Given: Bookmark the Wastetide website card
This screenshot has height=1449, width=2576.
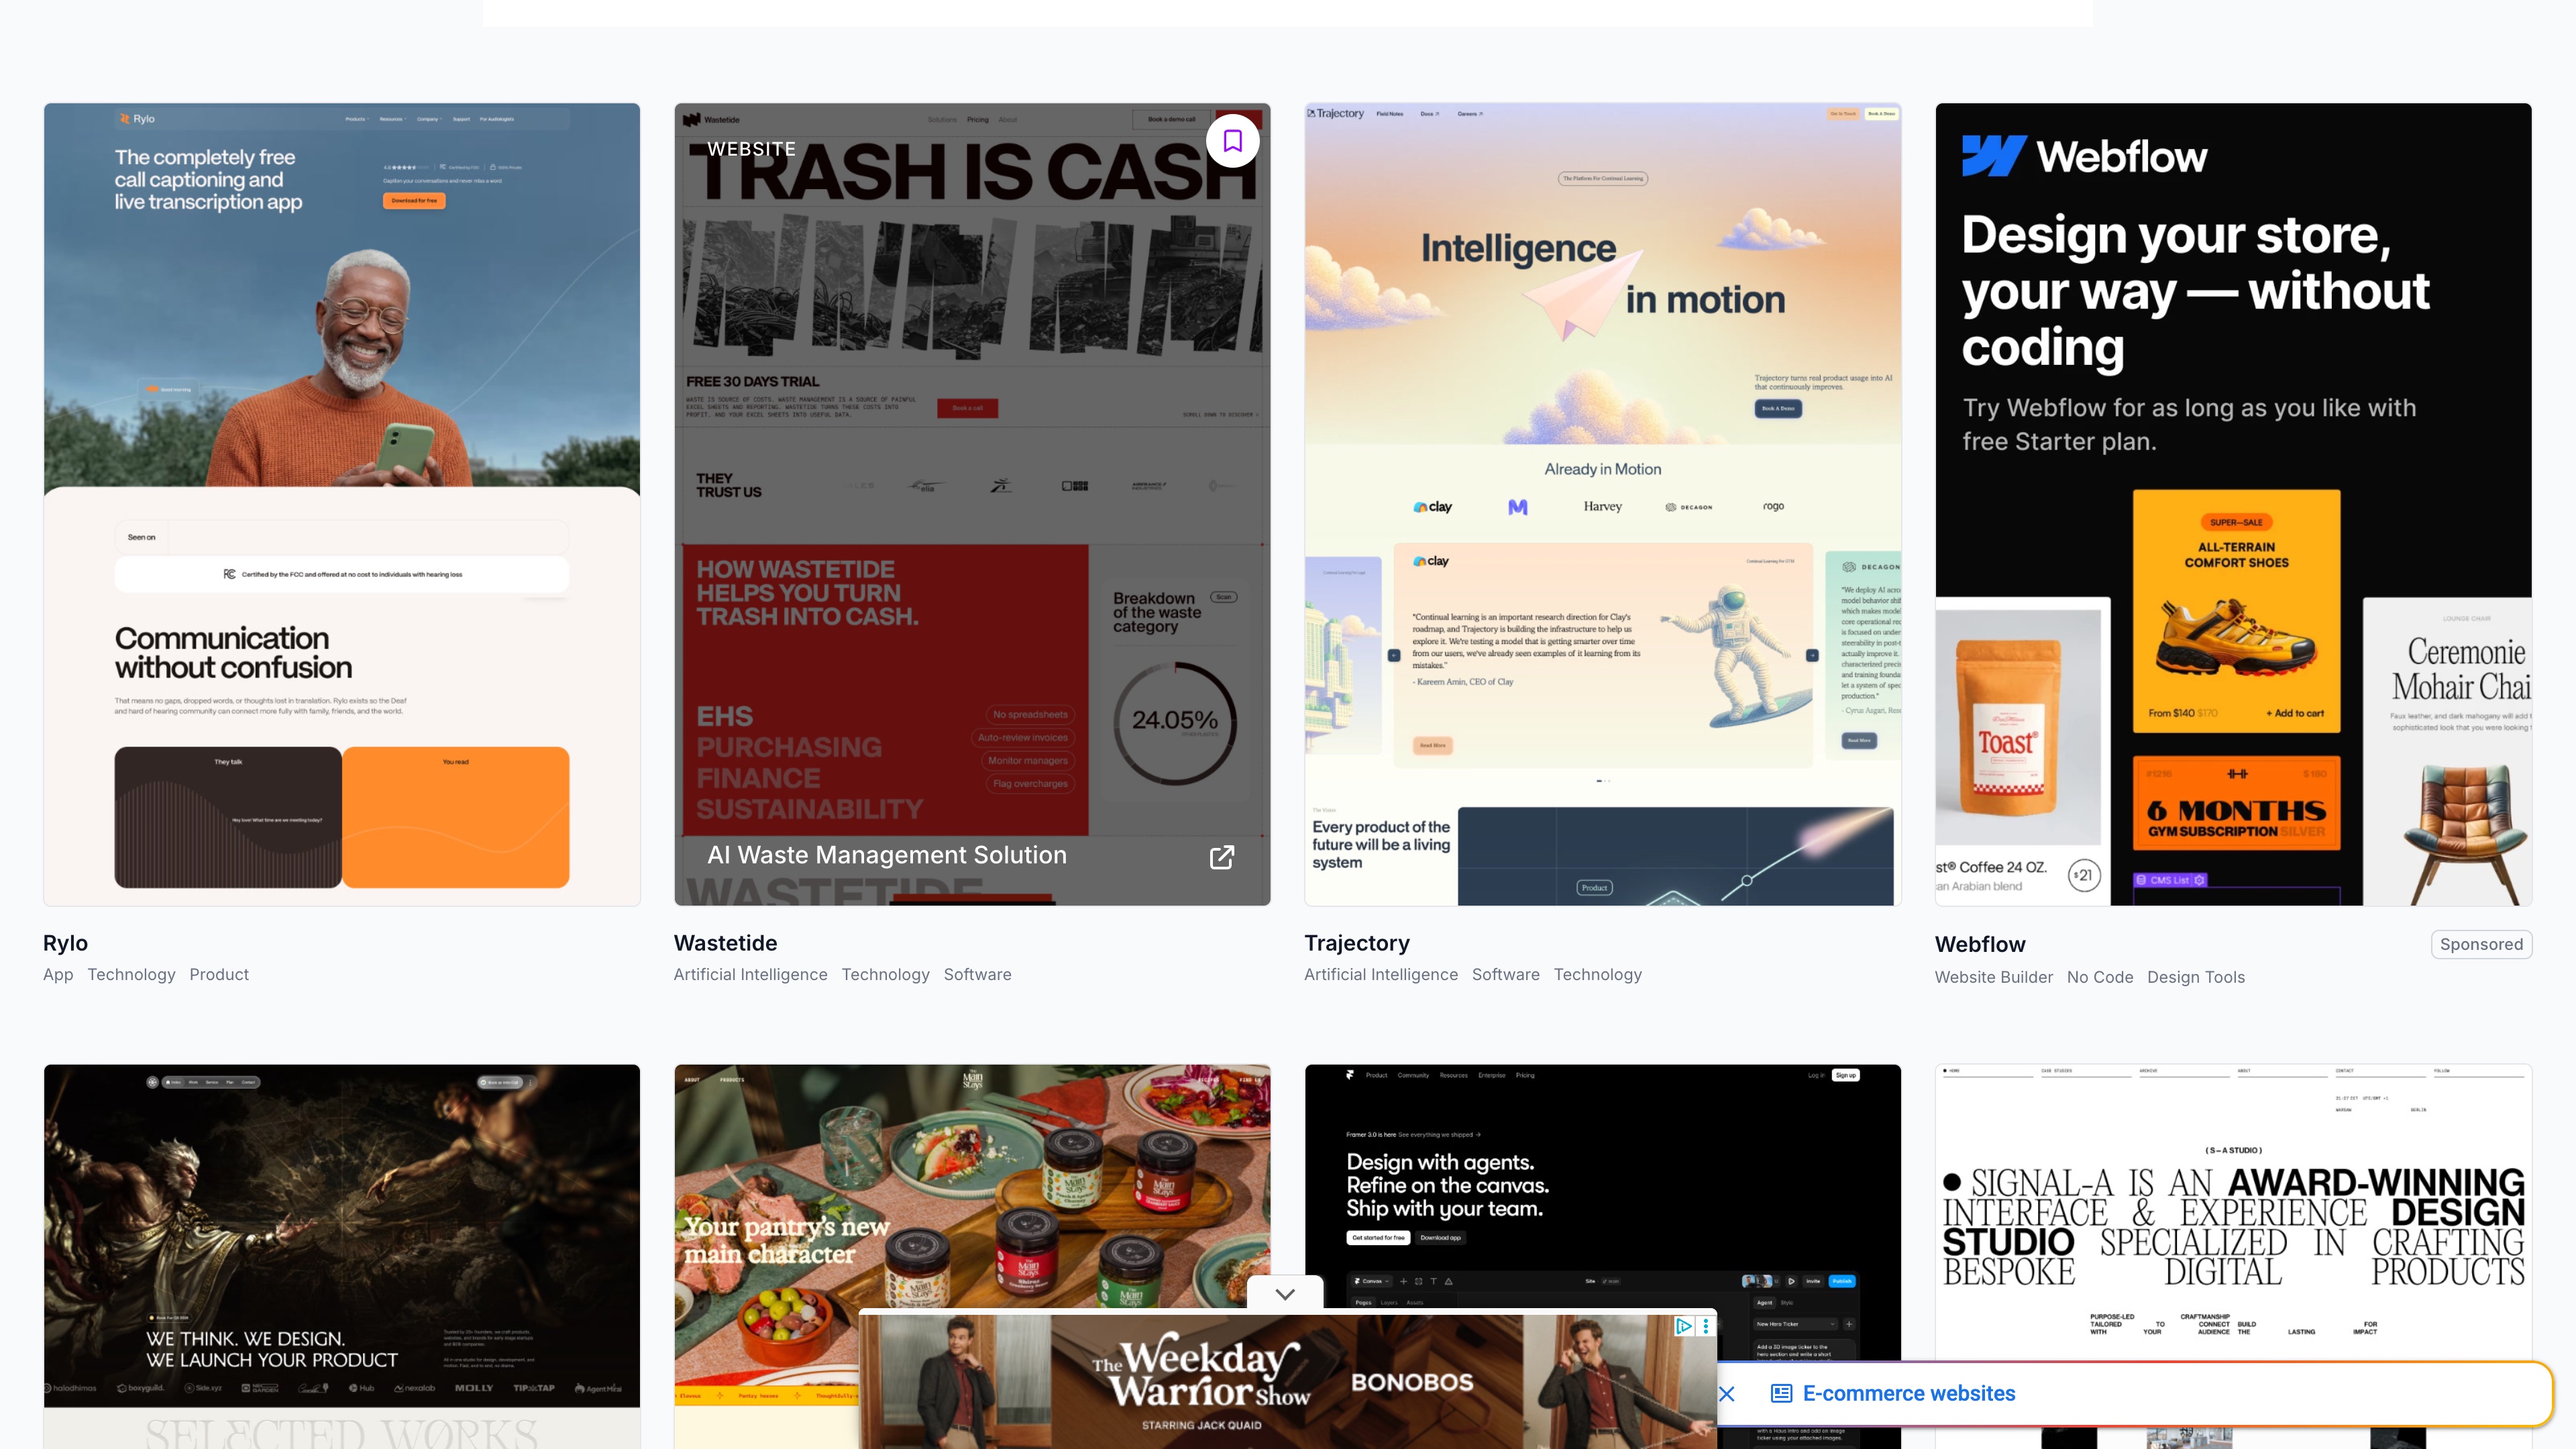Looking at the screenshot, I should [1232, 141].
